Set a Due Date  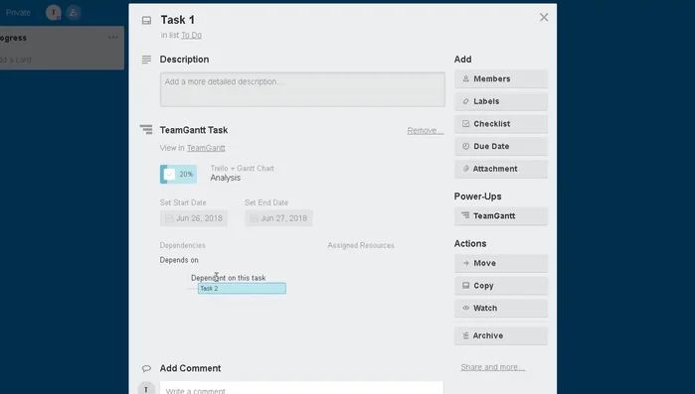pyautogui.click(x=501, y=146)
